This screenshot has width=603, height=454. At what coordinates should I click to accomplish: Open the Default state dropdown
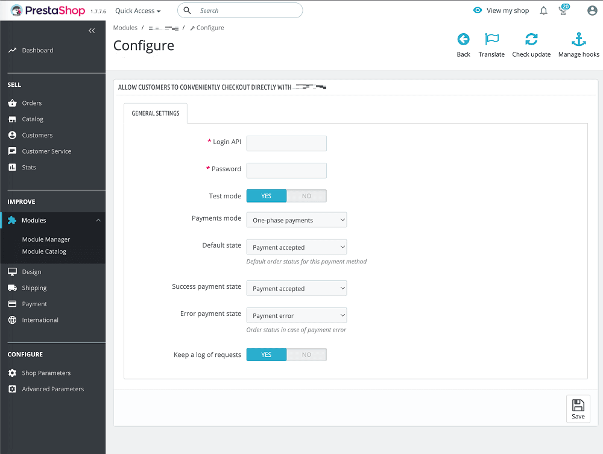click(x=296, y=247)
